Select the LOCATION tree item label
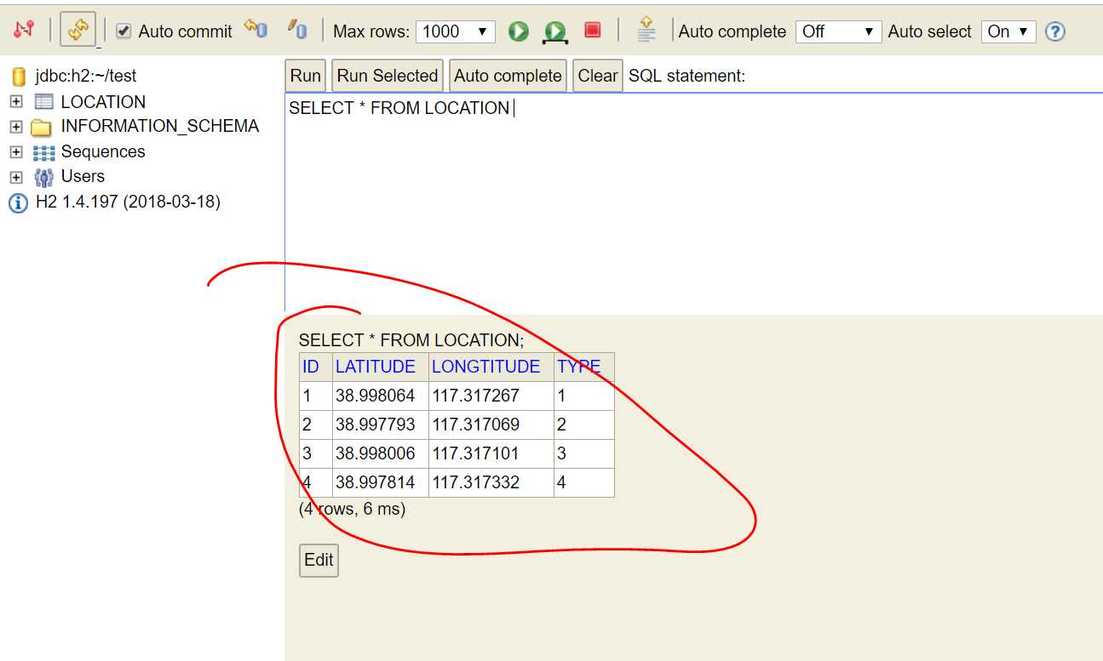This screenshot has width=1103, height=661. [x=103, y=102]
